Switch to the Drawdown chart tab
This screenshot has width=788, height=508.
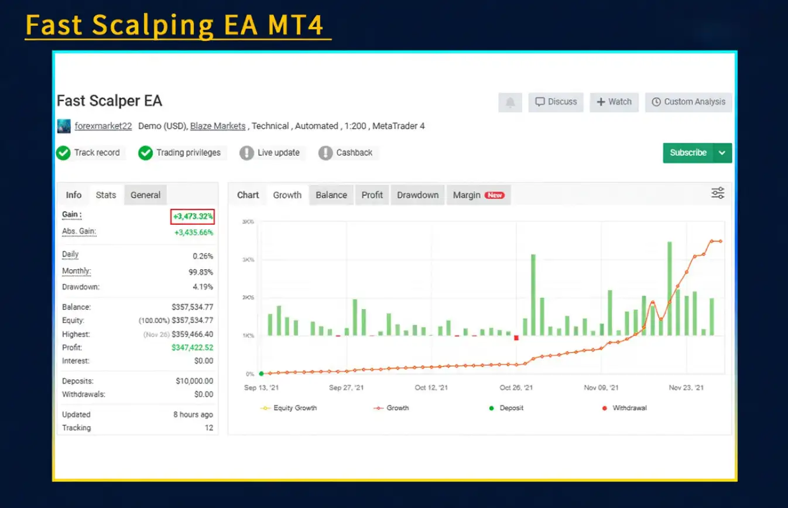[x=417, y=195]
